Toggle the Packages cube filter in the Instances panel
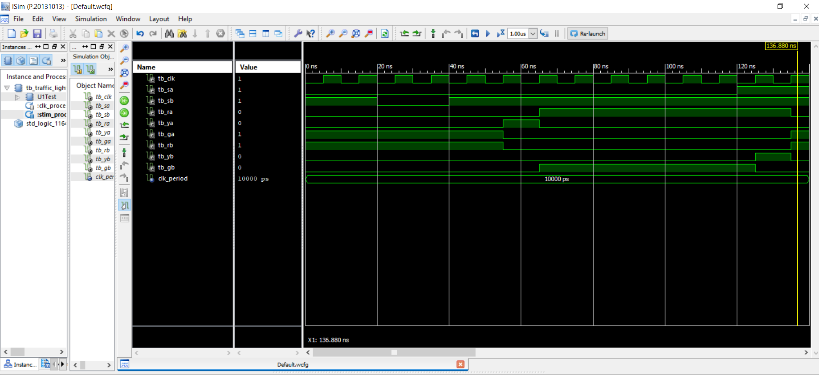The image size is (819, 375). tap(20, 60)
